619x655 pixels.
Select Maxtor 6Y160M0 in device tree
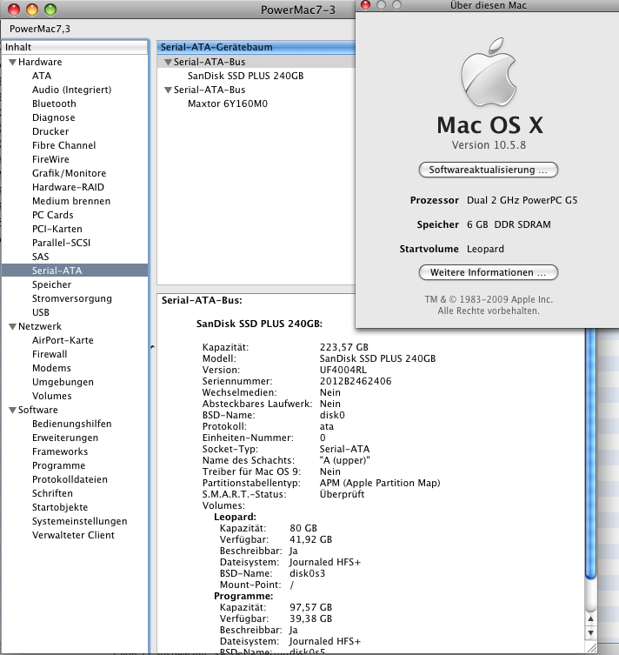pos(228,104)
